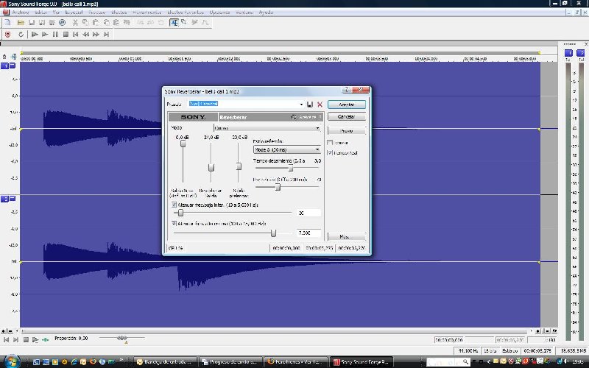Click the horizontal scrollbar under the waveform
Viewport: 589px width, 368px height.
(x=275, y=331)
